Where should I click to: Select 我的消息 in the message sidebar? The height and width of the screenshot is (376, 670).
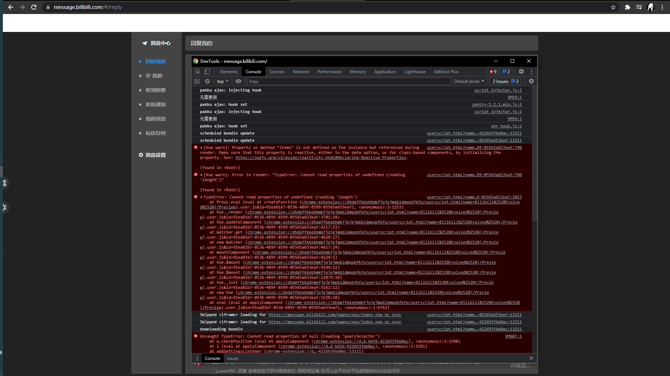pyautogui.click(x=155, y=119)
